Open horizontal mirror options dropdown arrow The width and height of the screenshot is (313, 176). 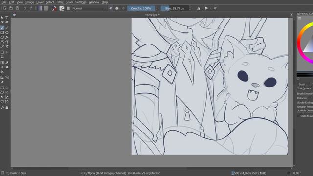202,8
